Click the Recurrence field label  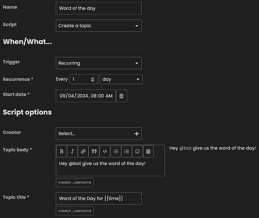[18, 79]
